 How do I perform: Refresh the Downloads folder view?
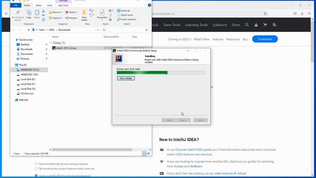coord(104,30)
